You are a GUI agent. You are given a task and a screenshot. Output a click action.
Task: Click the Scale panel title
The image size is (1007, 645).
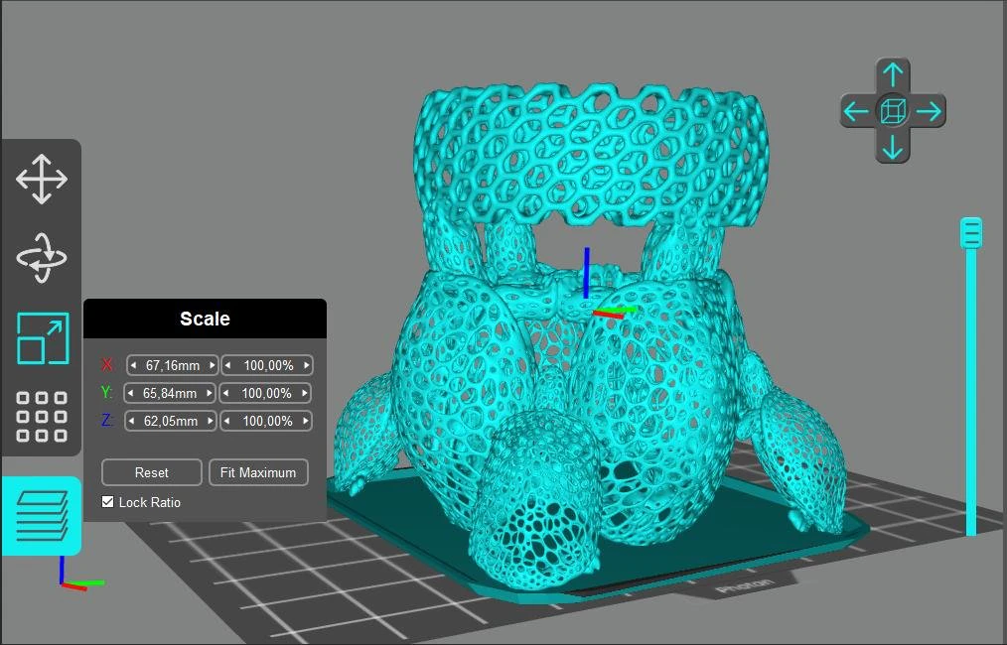tap(205, 319)
